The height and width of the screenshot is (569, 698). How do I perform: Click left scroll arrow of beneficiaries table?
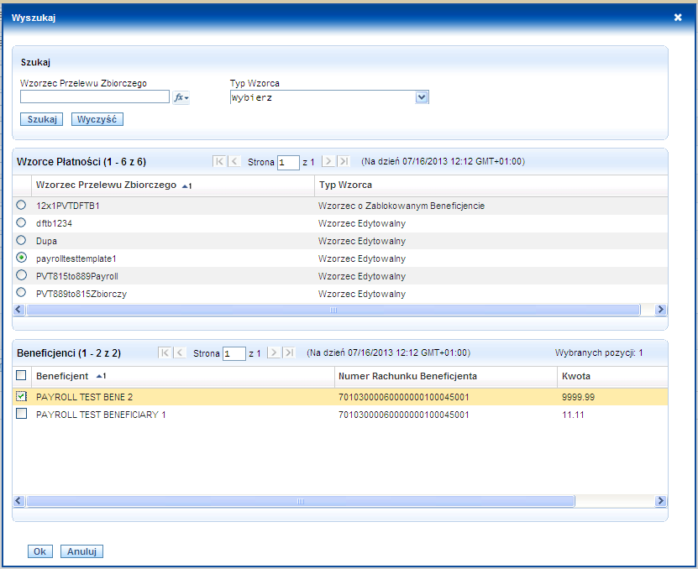click(19, 501)
